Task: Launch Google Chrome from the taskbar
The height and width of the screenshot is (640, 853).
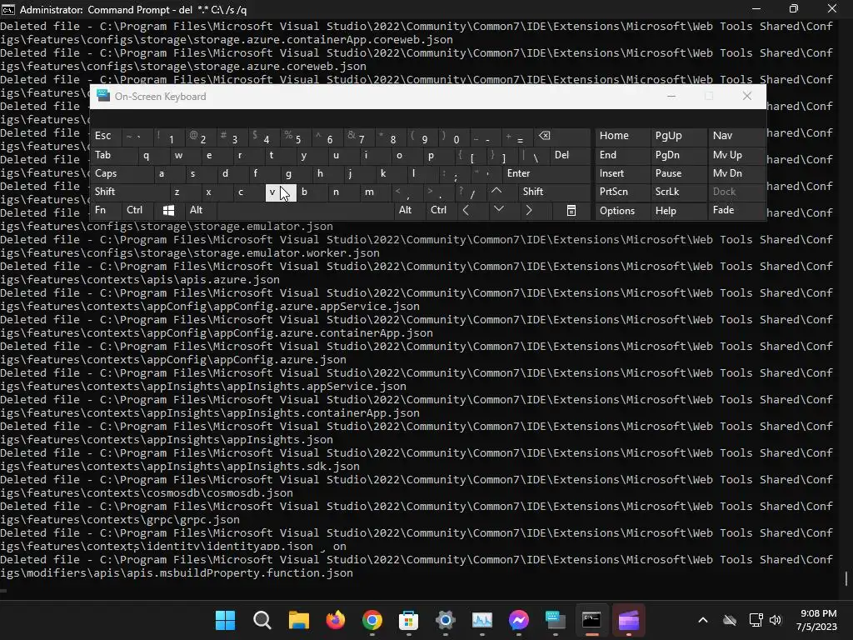Action: pos(372,620)
